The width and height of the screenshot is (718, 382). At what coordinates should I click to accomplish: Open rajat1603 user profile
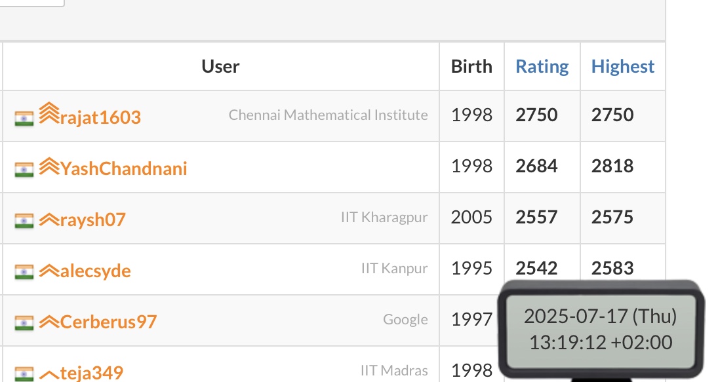pos(100,117)
